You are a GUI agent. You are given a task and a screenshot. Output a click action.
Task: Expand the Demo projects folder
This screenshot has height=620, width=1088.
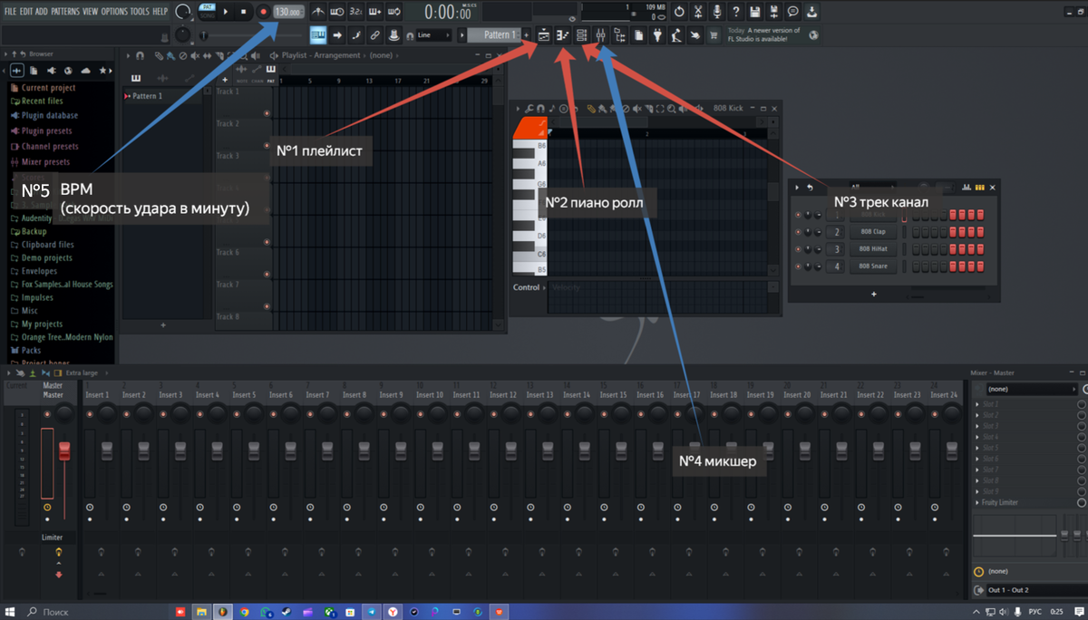click(46, 258)
